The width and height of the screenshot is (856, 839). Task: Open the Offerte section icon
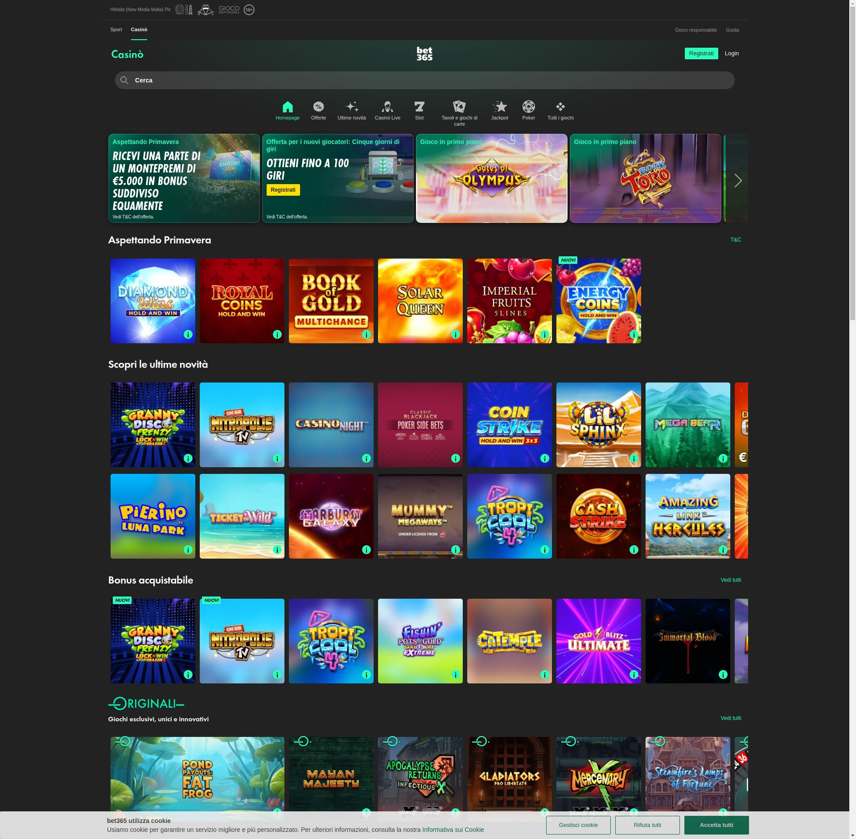click(x=318, y=107)
